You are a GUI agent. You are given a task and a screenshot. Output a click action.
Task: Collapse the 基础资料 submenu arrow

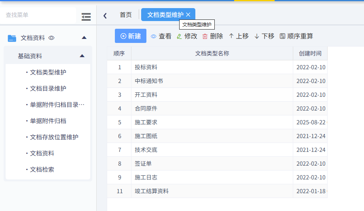point(82,56)
